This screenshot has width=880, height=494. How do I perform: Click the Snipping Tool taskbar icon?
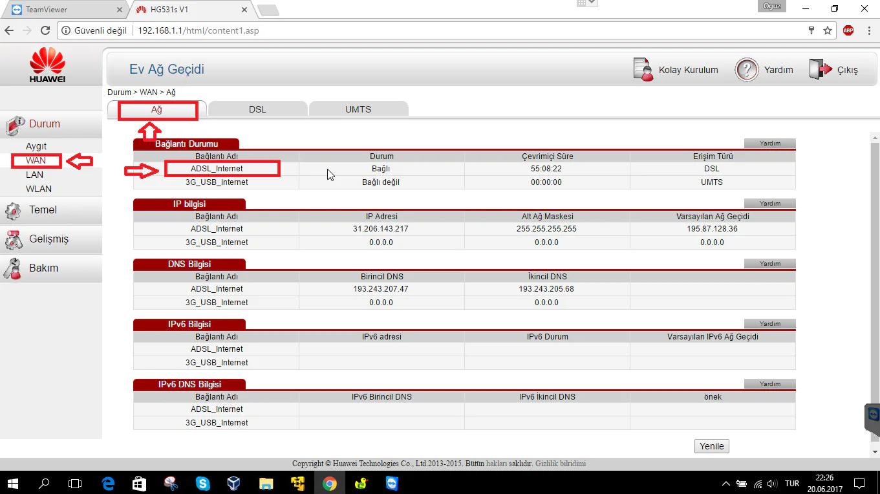click(171, 483)
